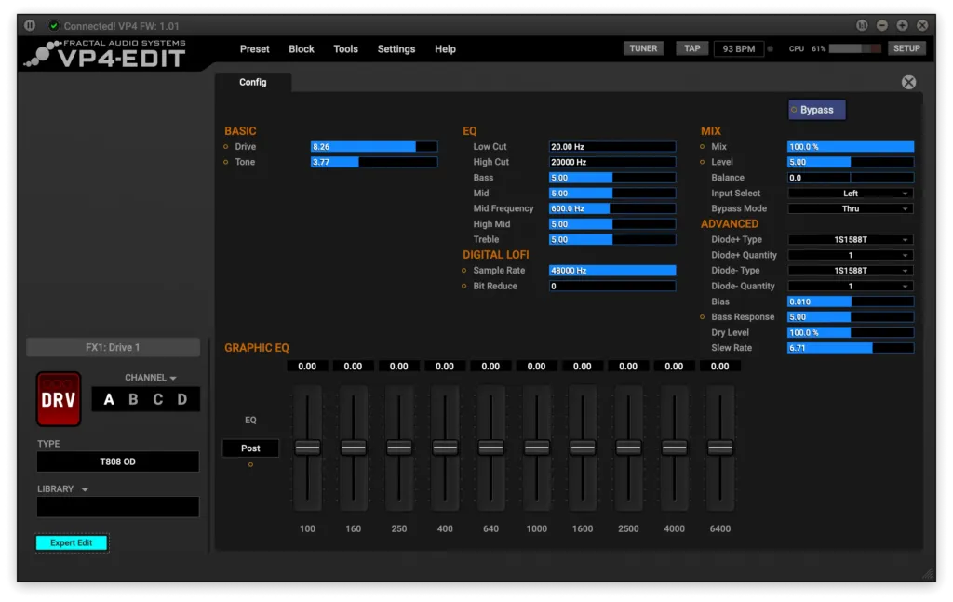Click the TUNER button

pyautogui.click(x=643, y=48)
